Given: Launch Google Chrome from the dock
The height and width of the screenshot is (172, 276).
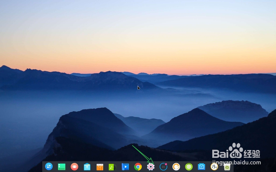Looking at the screenshot, I should (x=138, y=167).
